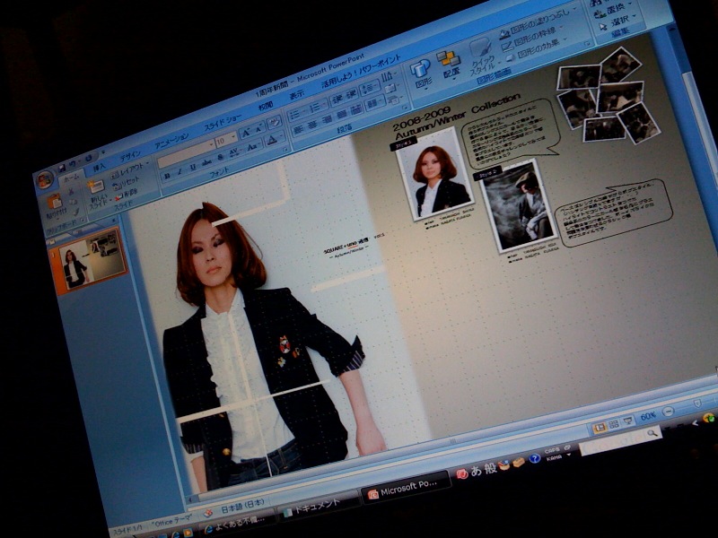718x538 pixels.
Task: Click the Numbering list icon
Action: click(x=315, y=107)
